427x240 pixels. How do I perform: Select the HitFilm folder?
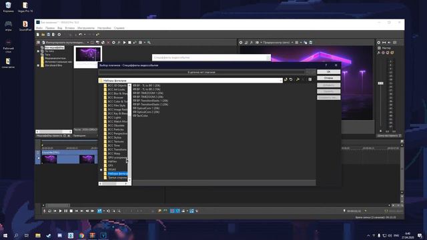(111, 161)
